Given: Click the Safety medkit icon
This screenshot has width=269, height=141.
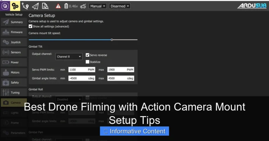Looking at the screenshot, I should click(x=6, y=83).
